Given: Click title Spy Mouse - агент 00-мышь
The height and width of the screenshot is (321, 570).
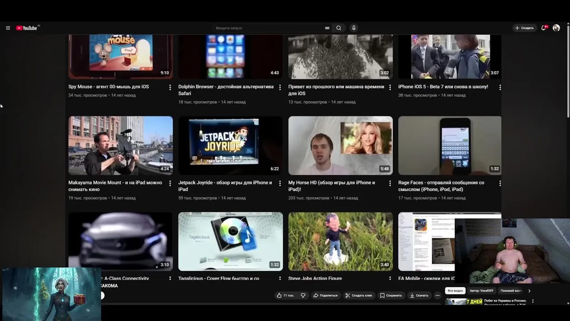Looking at the screenshot, I should (109, 86).
